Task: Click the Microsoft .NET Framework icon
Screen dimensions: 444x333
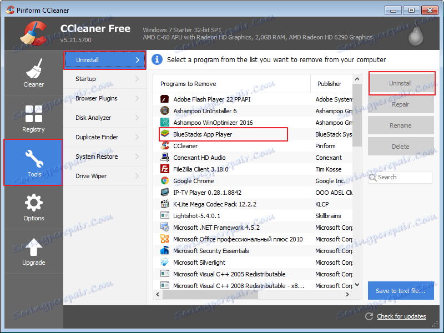Action: pos(164,227)
